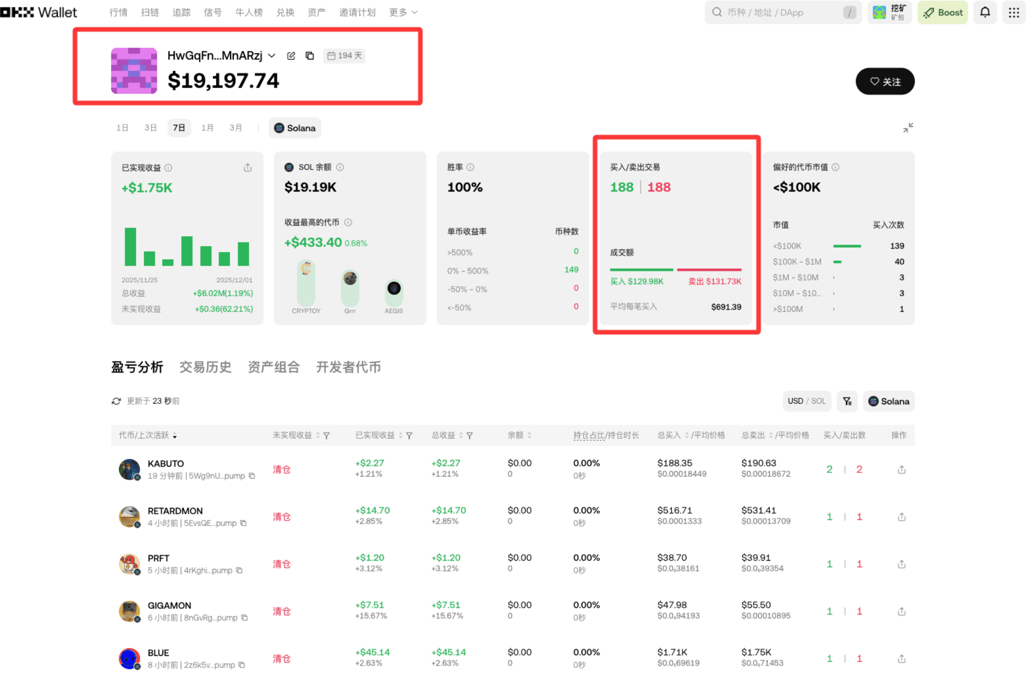Collapse the stats panel with shrink icon
This screenshot has height=688, width=1034.
tap(908, 128)
